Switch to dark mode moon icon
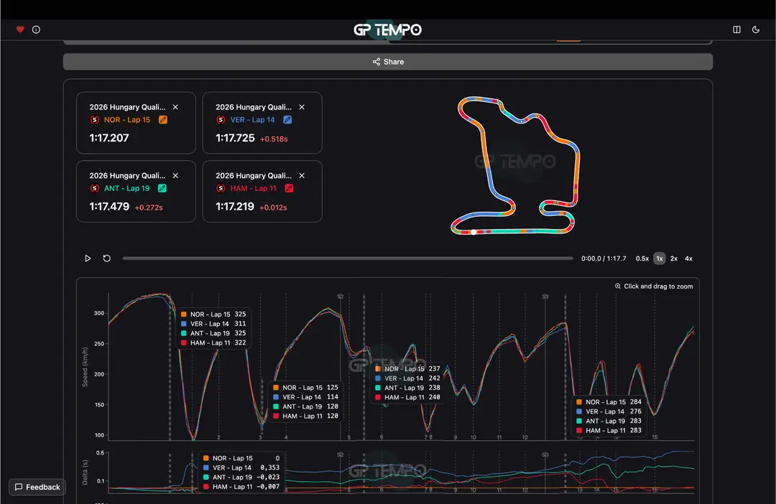 click(756, 29)
